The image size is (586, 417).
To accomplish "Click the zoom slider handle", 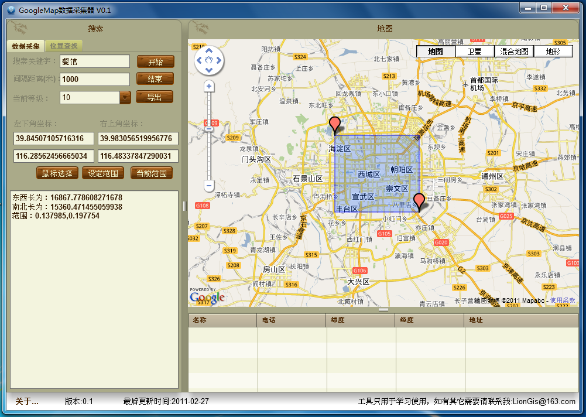I will 209,129.
